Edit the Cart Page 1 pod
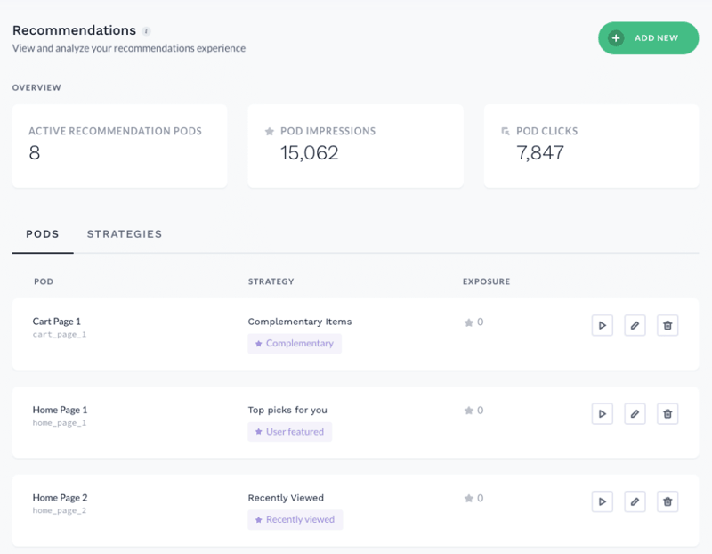This screenshot has width=712, height=554. coord(635,325)
